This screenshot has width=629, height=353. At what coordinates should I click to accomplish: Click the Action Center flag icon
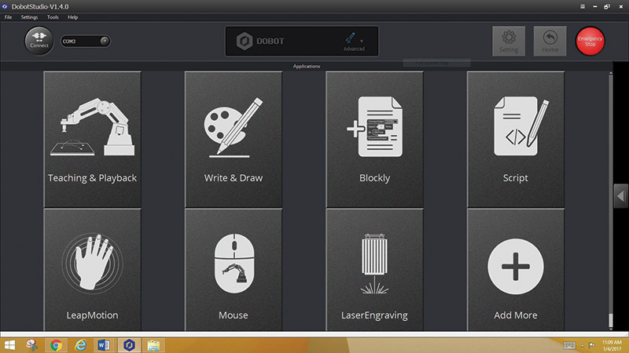point(592,345)
